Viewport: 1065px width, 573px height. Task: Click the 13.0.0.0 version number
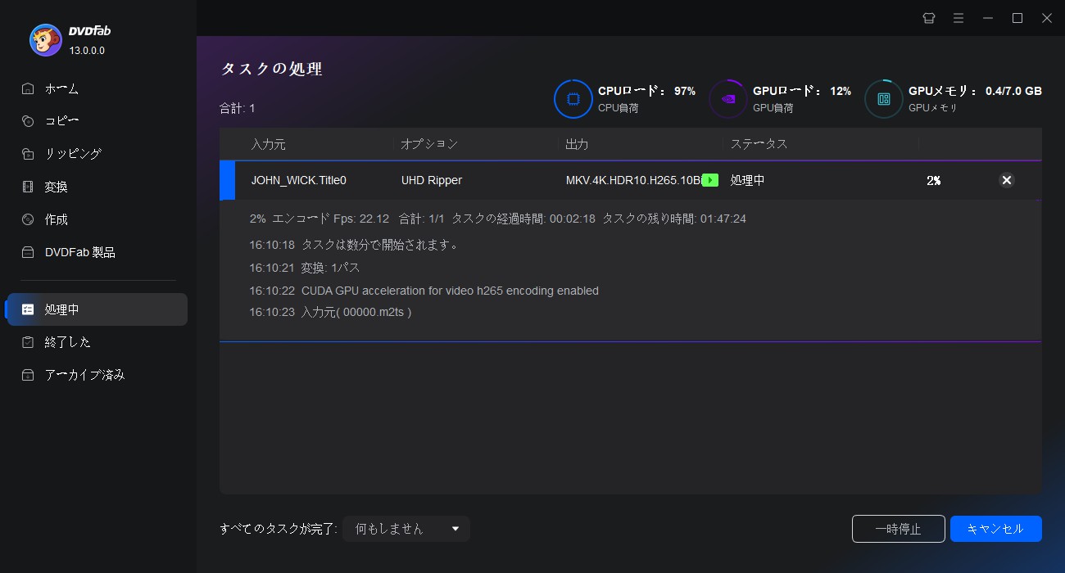pyautogui.click(x=86, y=51)
